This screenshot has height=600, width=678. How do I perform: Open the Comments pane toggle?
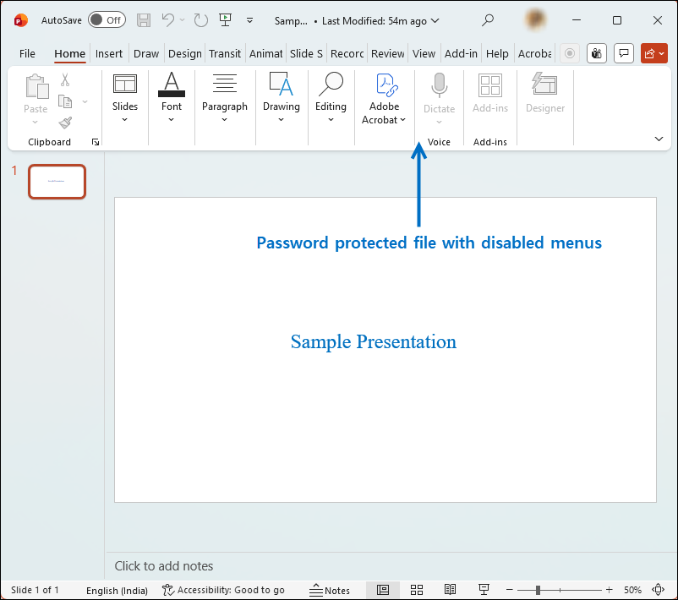(x=624, y=52)
